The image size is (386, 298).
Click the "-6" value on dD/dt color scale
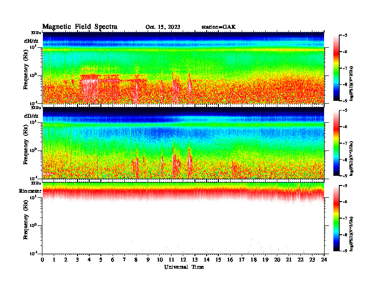[x=345, y=127]
